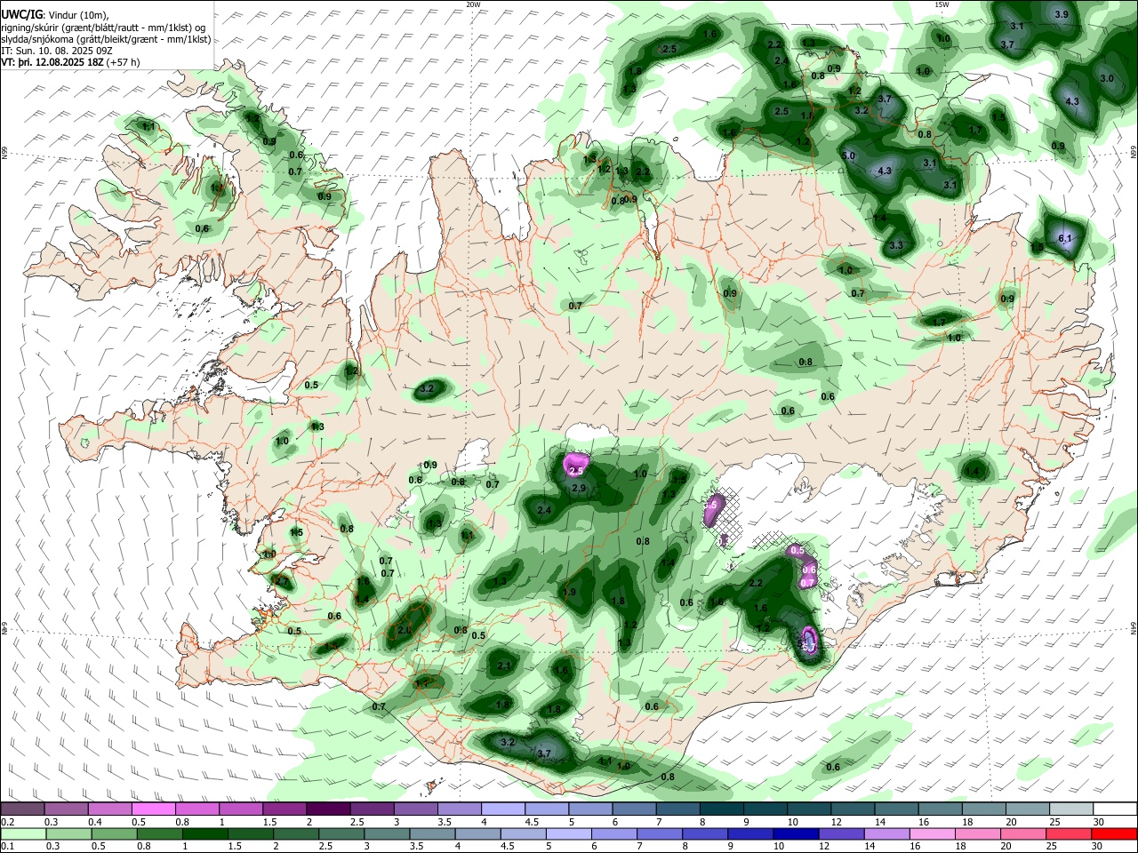1138x853 pixels.
Task: Select the rain legend swatch starting at 0.5
Action: tap(114, 833)
